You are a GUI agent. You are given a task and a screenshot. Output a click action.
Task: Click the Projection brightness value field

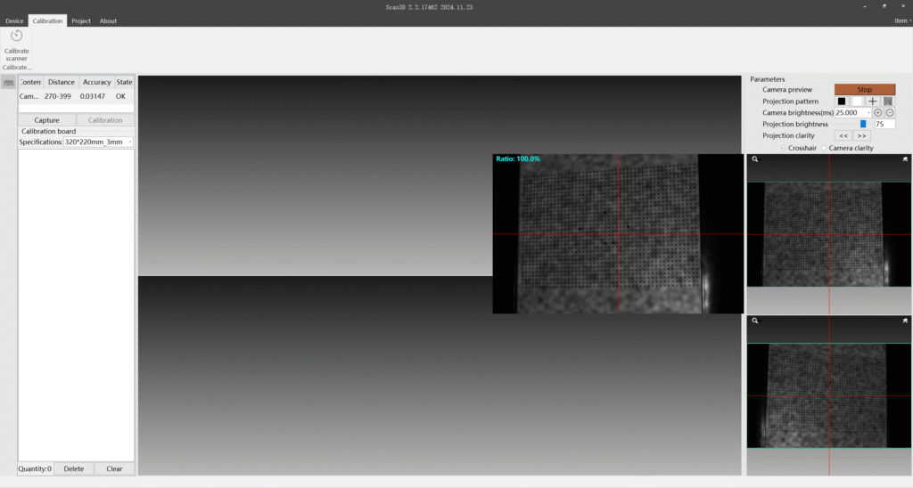coord(884,125)
